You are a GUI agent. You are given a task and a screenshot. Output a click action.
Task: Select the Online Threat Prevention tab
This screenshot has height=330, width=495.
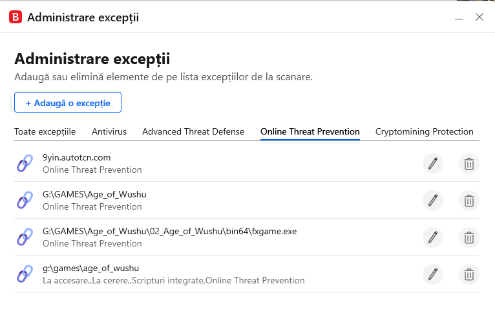pyautogui.click(x=310, y=131)
